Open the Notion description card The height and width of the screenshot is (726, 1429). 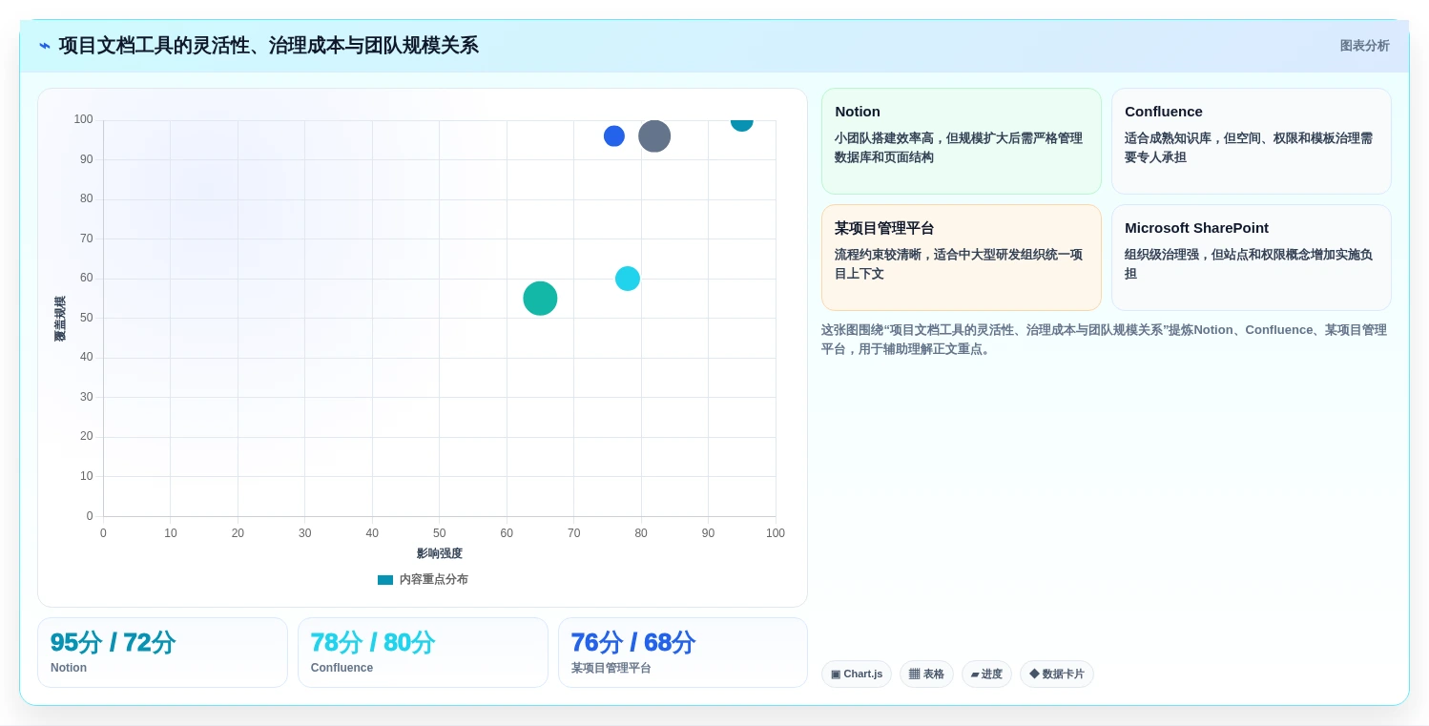point(962,141)
